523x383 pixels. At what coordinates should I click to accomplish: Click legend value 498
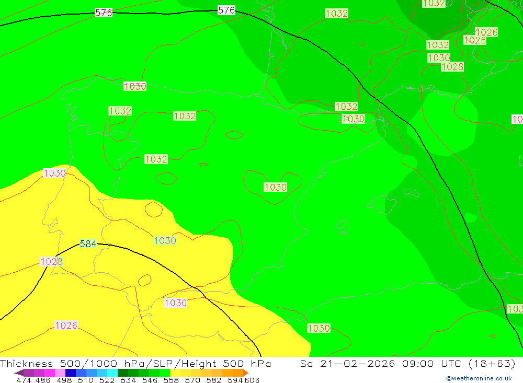point(64,380)
